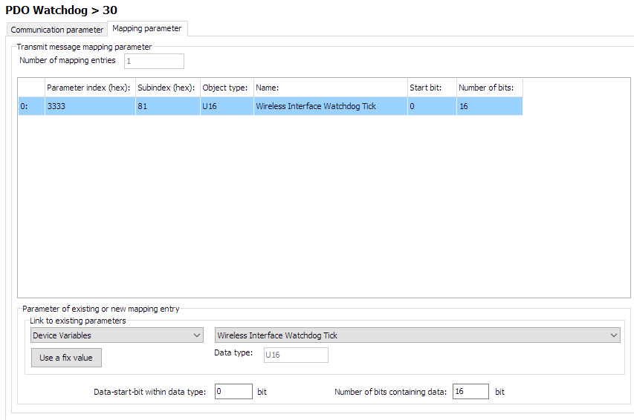Click the Number of bits column header
This screenshot has width=634, height=420.
[488, 88]
